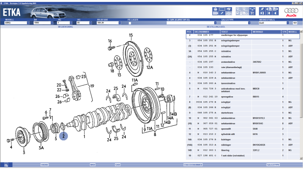Image resolution: width=303 pixels, height=170 pixels.
Task: Click the printer icon in toolbar
Action: [215, 9]
